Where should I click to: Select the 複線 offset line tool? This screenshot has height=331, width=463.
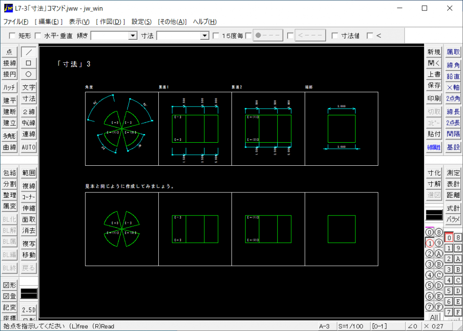click(28, 186)
